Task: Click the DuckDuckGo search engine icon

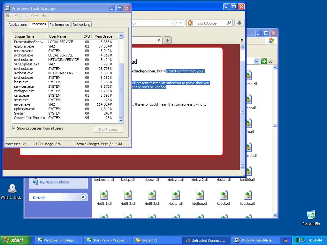Action: 190,23
